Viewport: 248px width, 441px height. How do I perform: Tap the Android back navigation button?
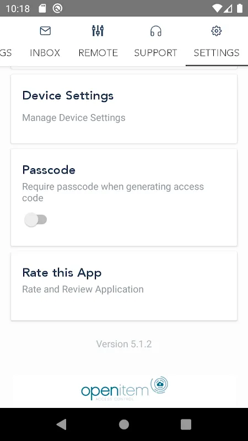tap(62, 424)
